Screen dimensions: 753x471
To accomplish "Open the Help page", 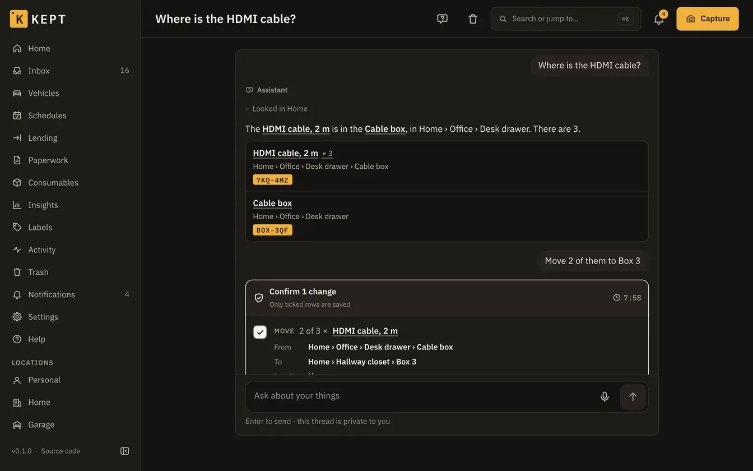I will point(71,340).
